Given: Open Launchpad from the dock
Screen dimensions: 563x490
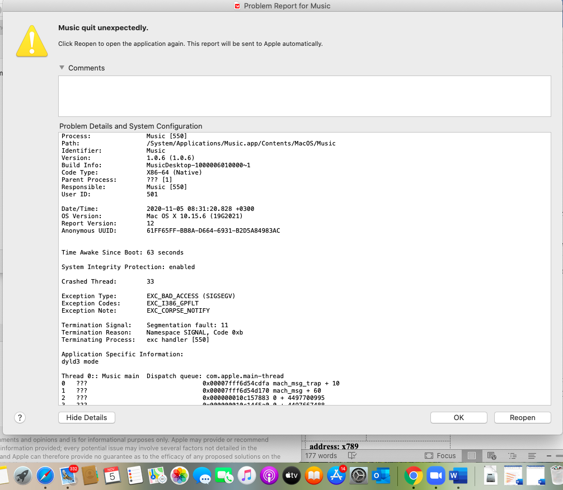Looking at the screenshot, I should tap(23, 476).
